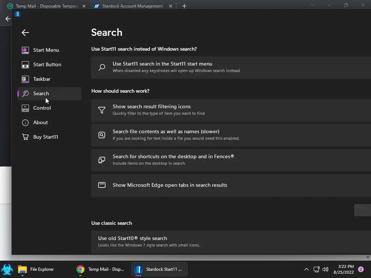Click the Control keyboard icon
The width and height of the screenshot is (371, 278).
coord(25,108)
